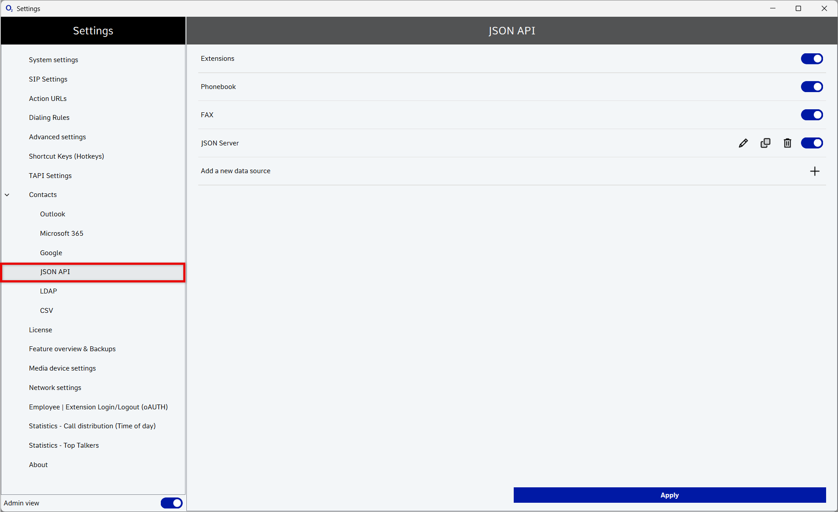The image size is (838, 512).
Task: Switch off the FAX toggle
Action: (x=812, y=115)
